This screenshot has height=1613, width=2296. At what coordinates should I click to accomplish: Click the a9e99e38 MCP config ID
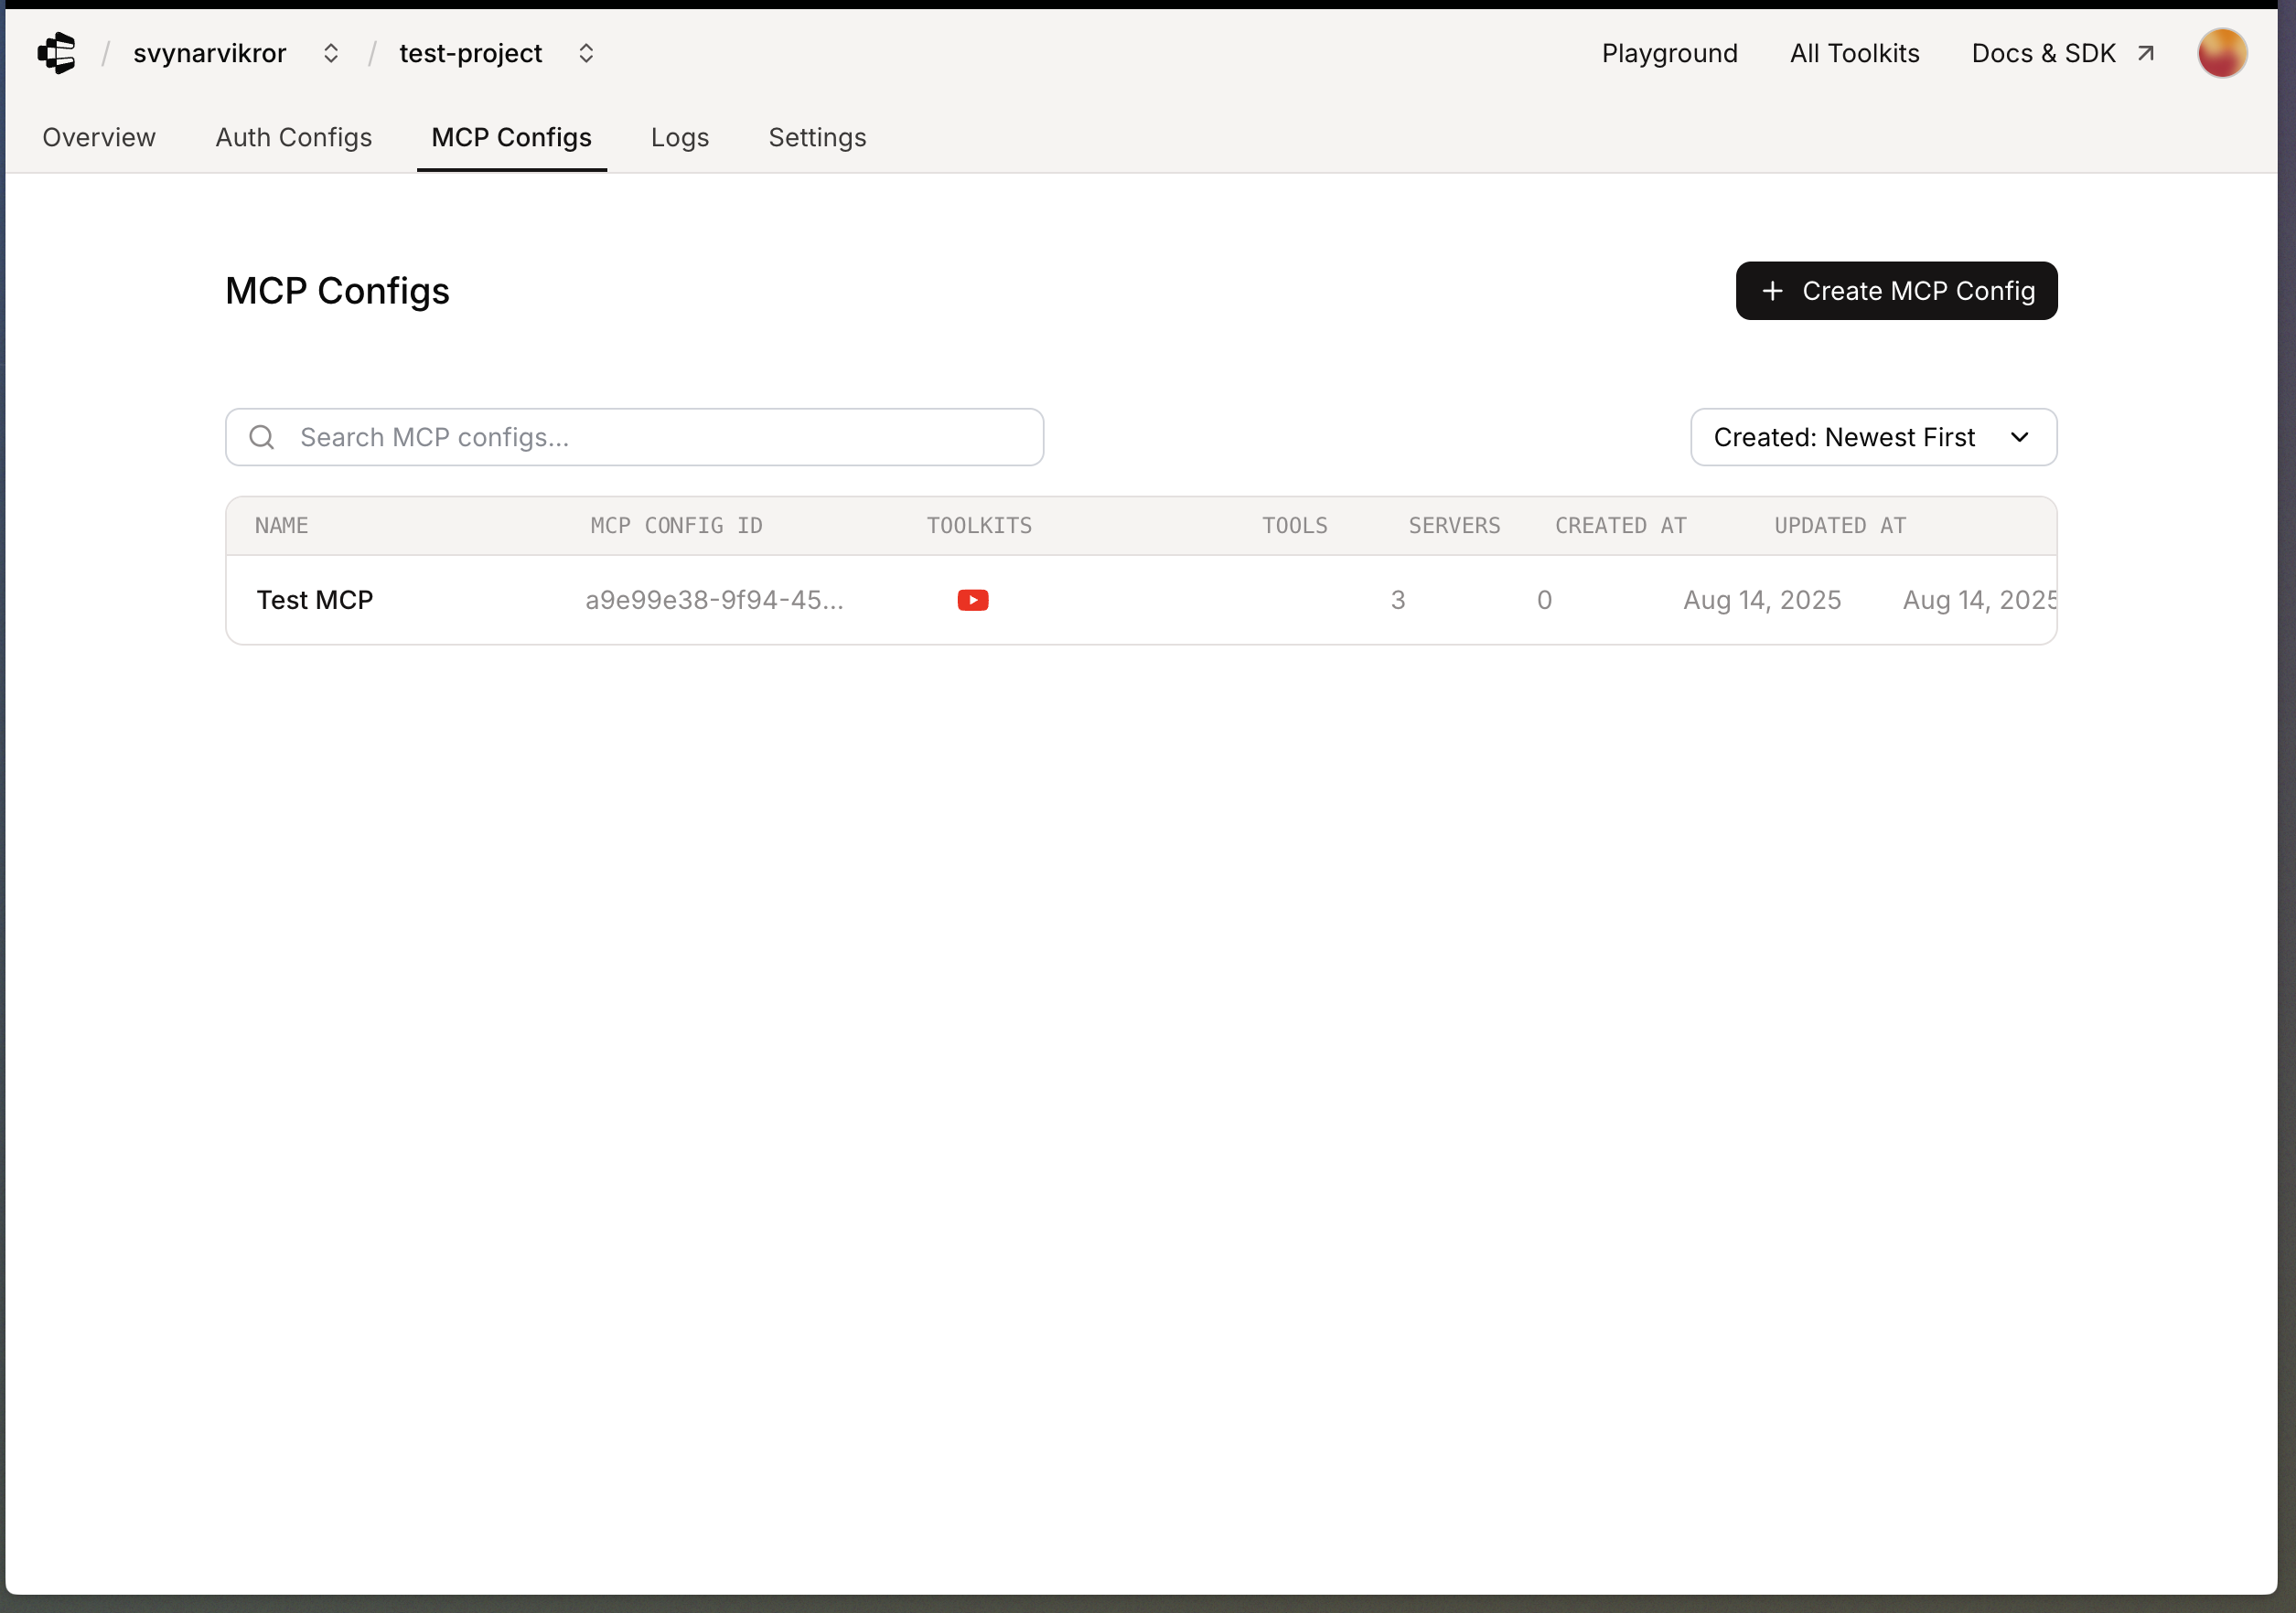point(714,600)
